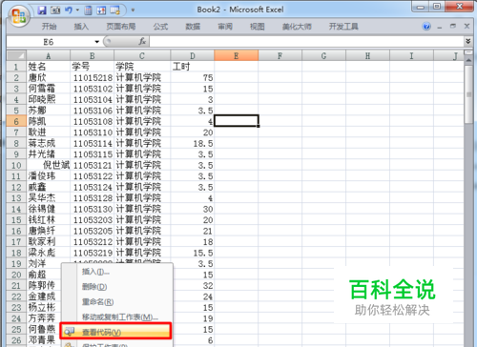Click the 姓名 header cell
Image resolution: width=477 pixels, height=347 pixels.
click(x=49, y=67)
